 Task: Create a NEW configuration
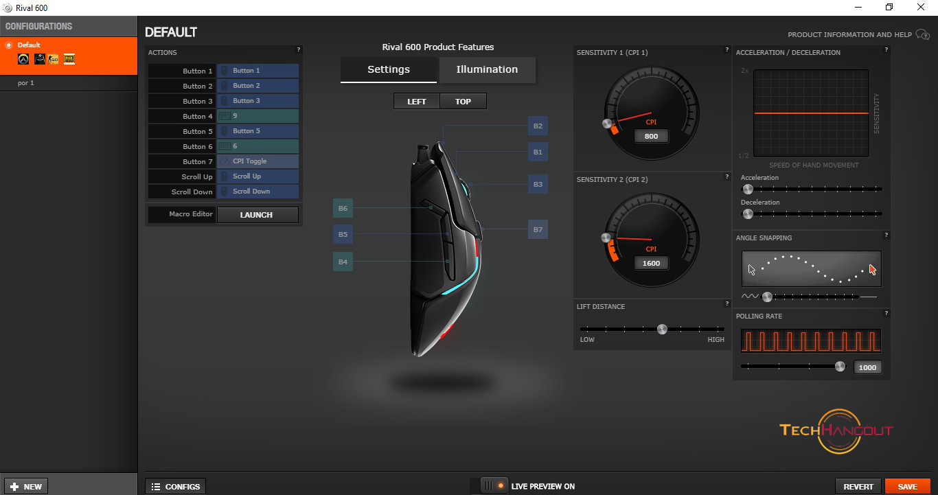26,486
